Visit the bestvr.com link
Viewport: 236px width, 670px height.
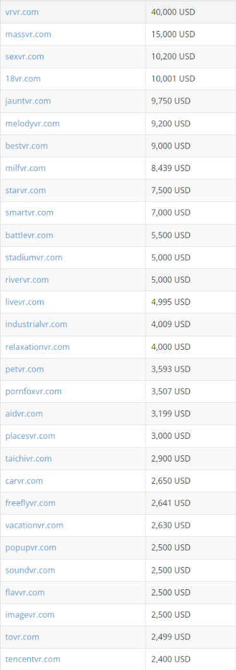[27, 146]
